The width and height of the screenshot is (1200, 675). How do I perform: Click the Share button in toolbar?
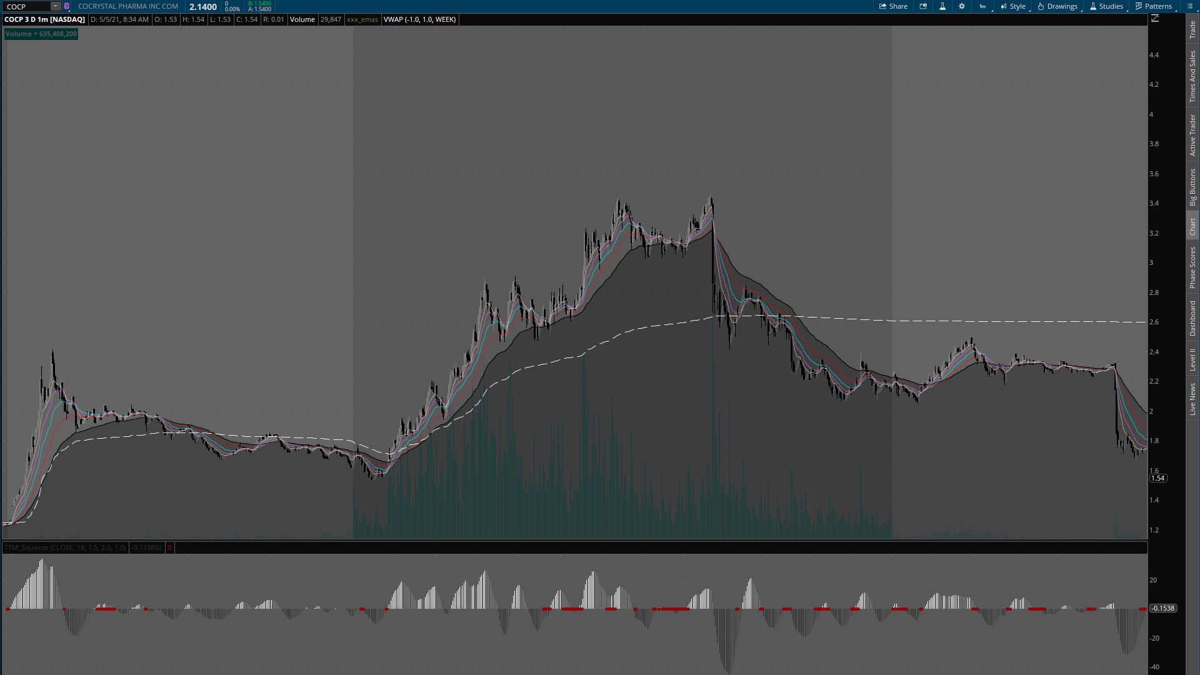pos(893,6)
